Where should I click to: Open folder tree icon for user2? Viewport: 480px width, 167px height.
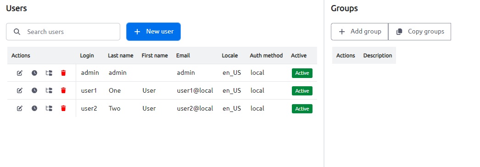pos(49,108)
